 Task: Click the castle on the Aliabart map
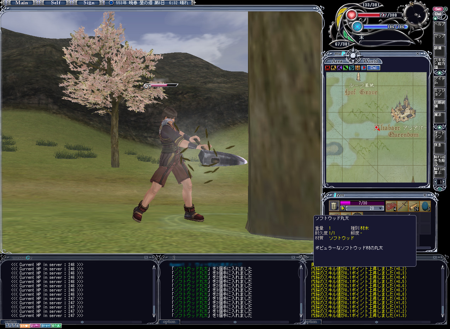(x=403, y=108)
